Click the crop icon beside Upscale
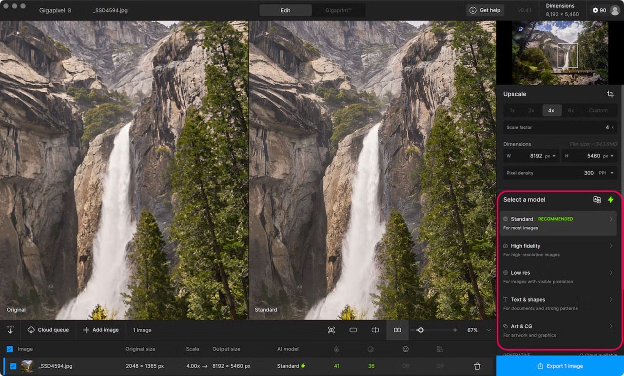Viewport: 624px width, 376px height. pos(610,94)
